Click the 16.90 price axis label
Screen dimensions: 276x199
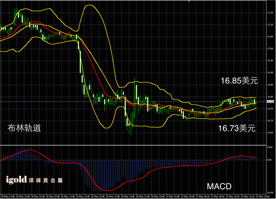click(x=270, y=72)
